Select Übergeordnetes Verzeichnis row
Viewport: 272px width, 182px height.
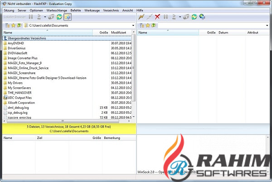67,38
